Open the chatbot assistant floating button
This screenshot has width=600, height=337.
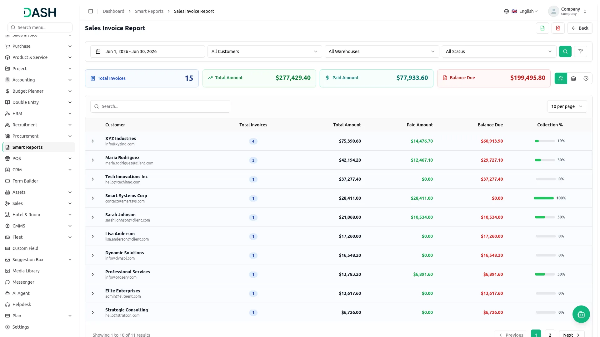tap(581, 314)
